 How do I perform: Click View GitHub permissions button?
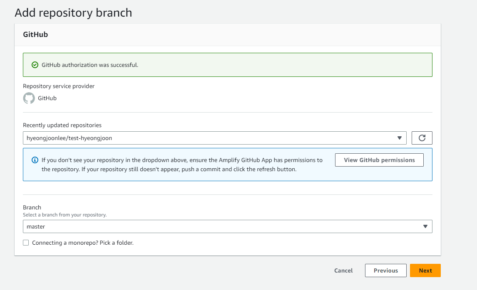[379, 160]
